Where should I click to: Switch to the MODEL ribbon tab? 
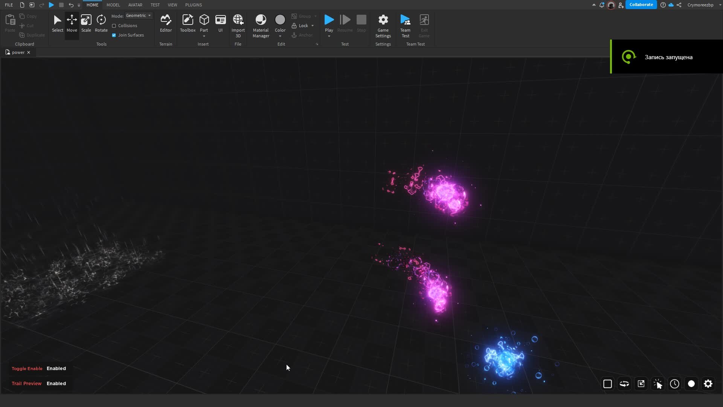tap(113, 5)
